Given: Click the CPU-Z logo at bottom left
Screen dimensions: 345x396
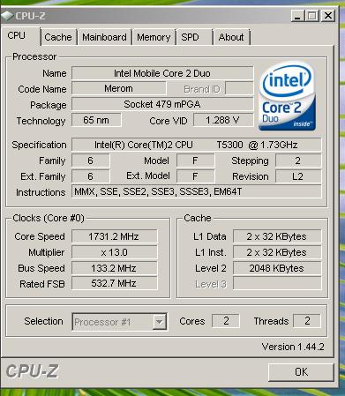Looking at the screenshot, I should [32, 371].
